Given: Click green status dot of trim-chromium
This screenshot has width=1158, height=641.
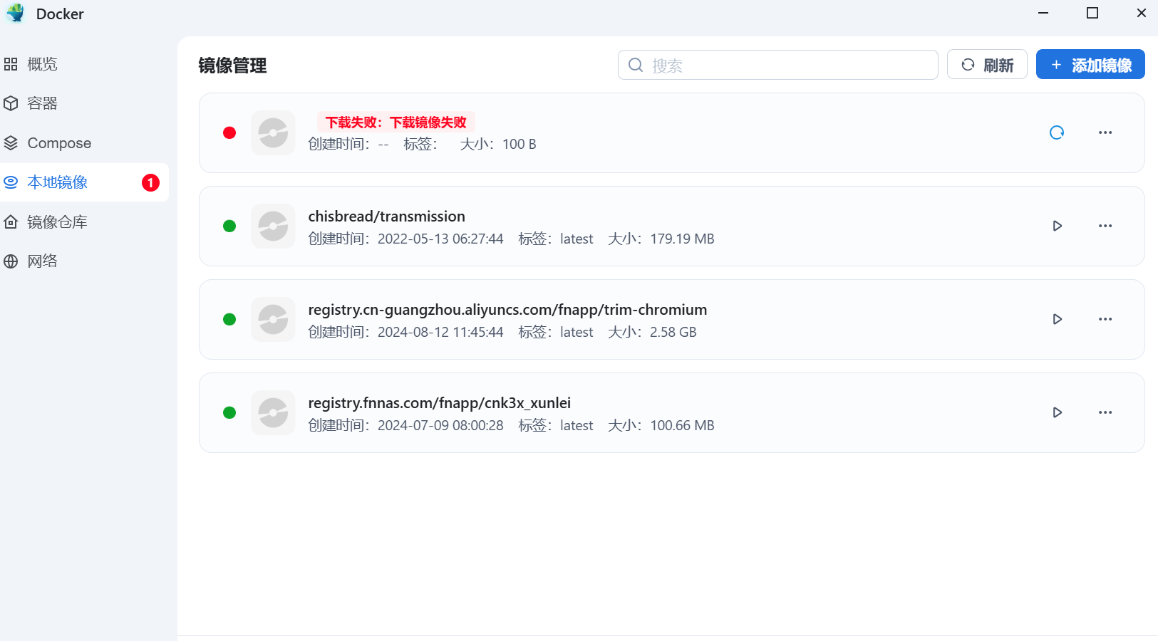Looking at the screenshot, I should coord(229,319).
